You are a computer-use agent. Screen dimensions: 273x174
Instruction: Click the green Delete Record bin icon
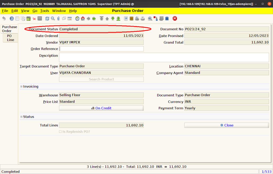coord(29,18)
